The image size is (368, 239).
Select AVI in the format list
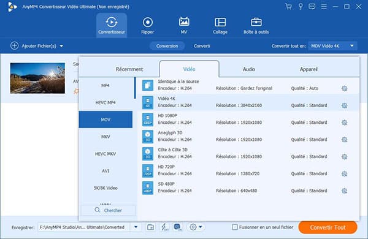pos(105,171)
